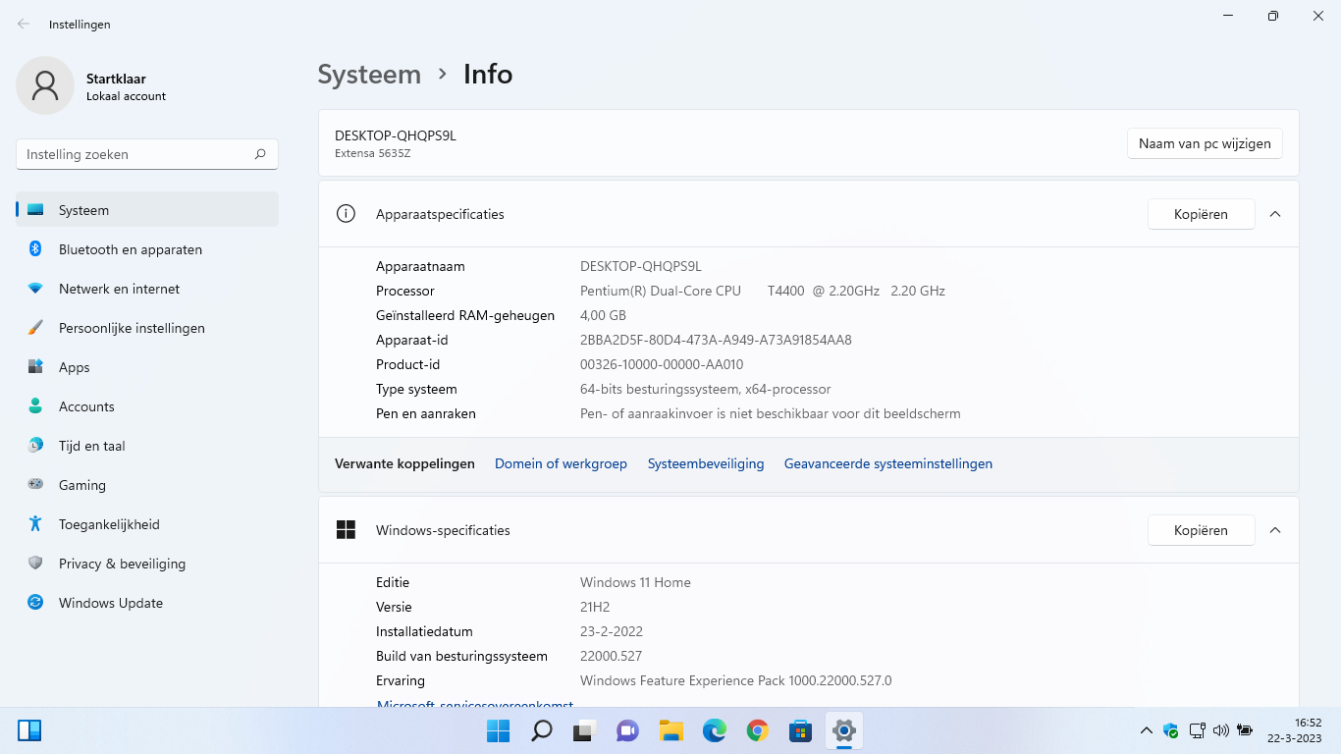Open Task View on the taskbar

585,730
